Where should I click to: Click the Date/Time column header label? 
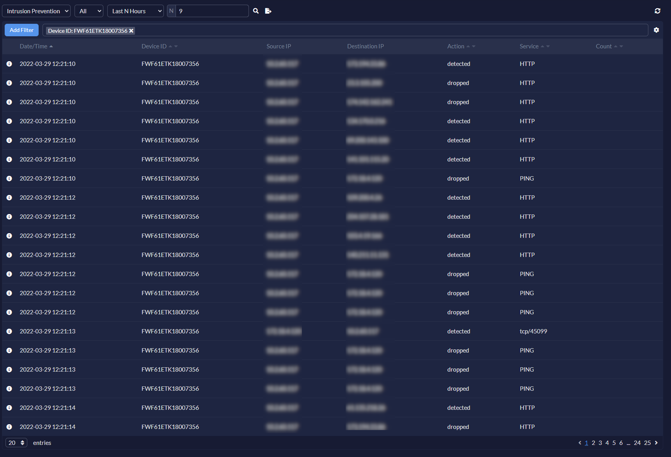tap(34, 46)
